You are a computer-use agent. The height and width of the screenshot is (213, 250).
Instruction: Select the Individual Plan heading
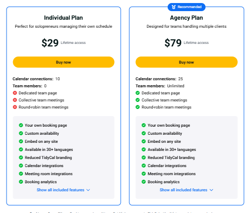[x=64, y=18]
